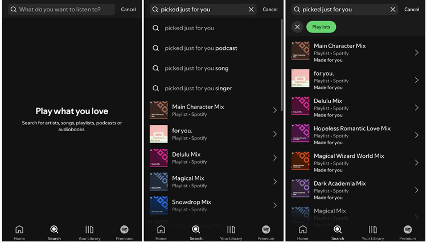Viewport: 427px width, 243px height.
Task: Select suggestion 'picked just for you singer'
Action: coord(198,88)
